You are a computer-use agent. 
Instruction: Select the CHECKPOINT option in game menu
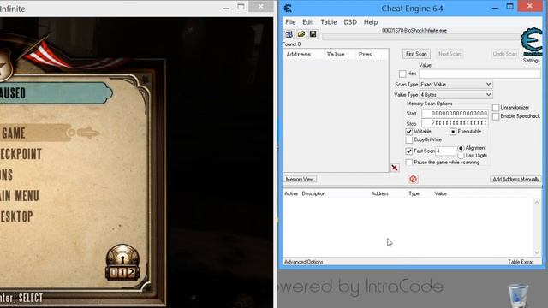(x=21, y=154)
